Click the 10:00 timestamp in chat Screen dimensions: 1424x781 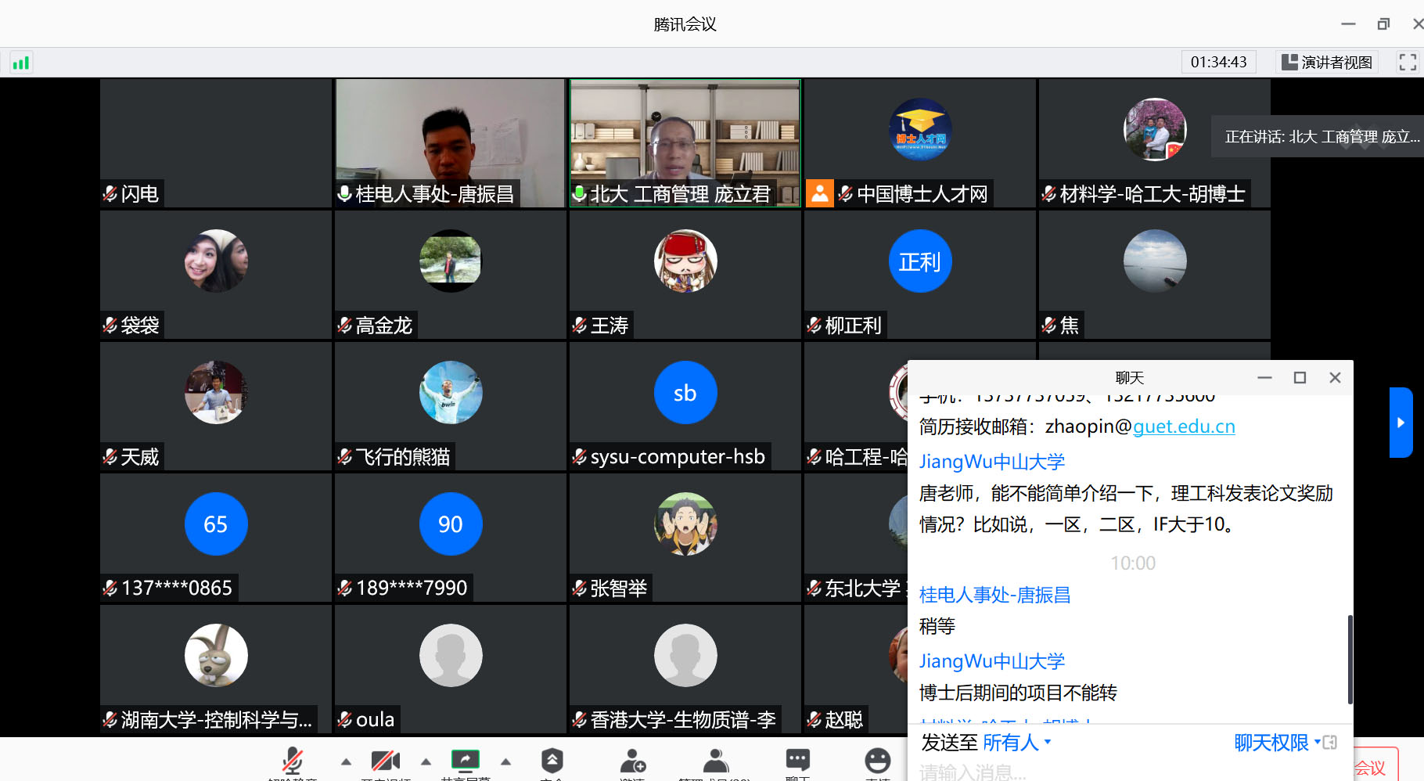[x=1132, y=563]
